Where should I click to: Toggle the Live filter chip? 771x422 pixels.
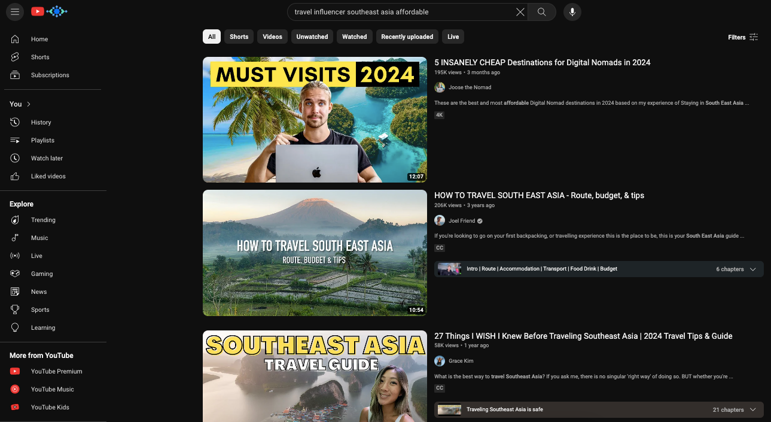453,37
